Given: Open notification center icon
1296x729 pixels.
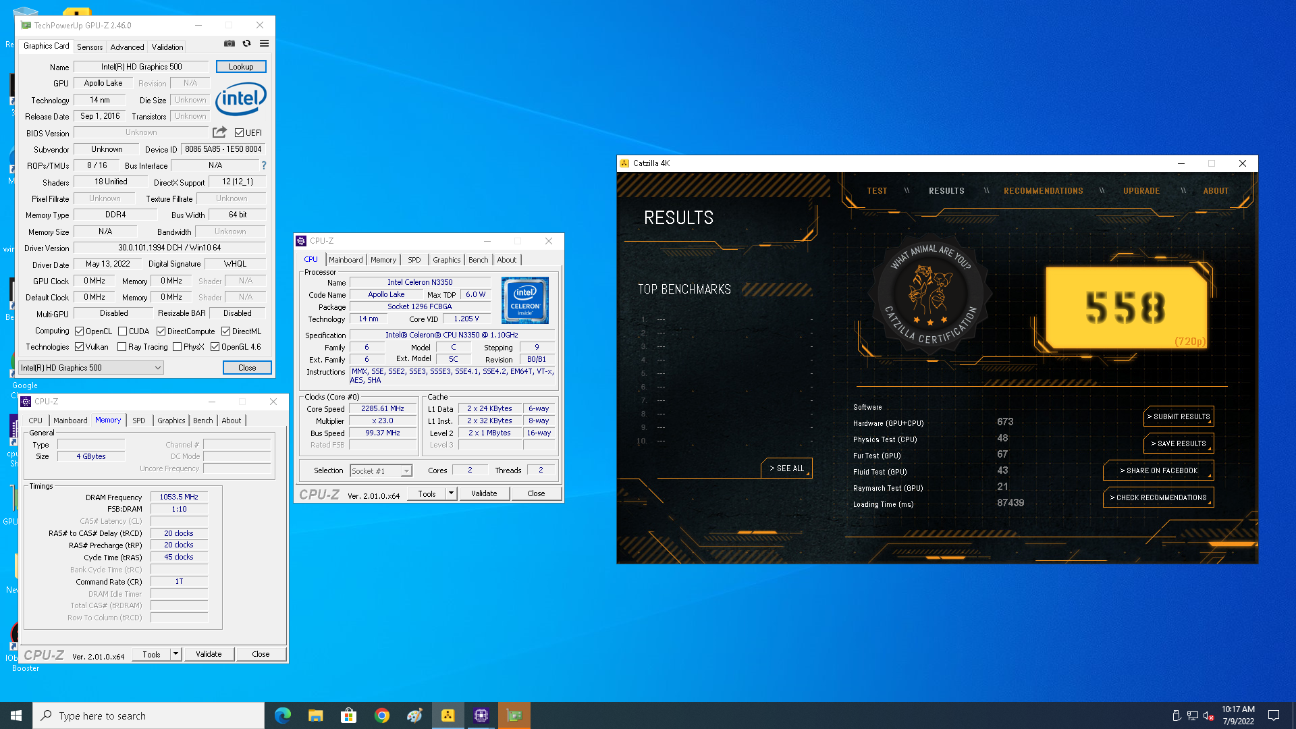Looking at the screenshot, I should (x=1274, y=715).
